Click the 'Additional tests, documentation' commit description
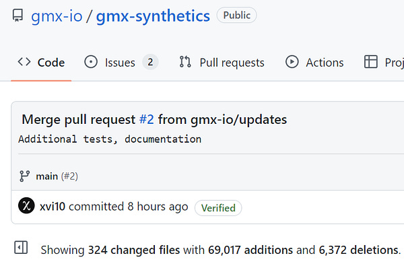 click(x=110, y=139)
